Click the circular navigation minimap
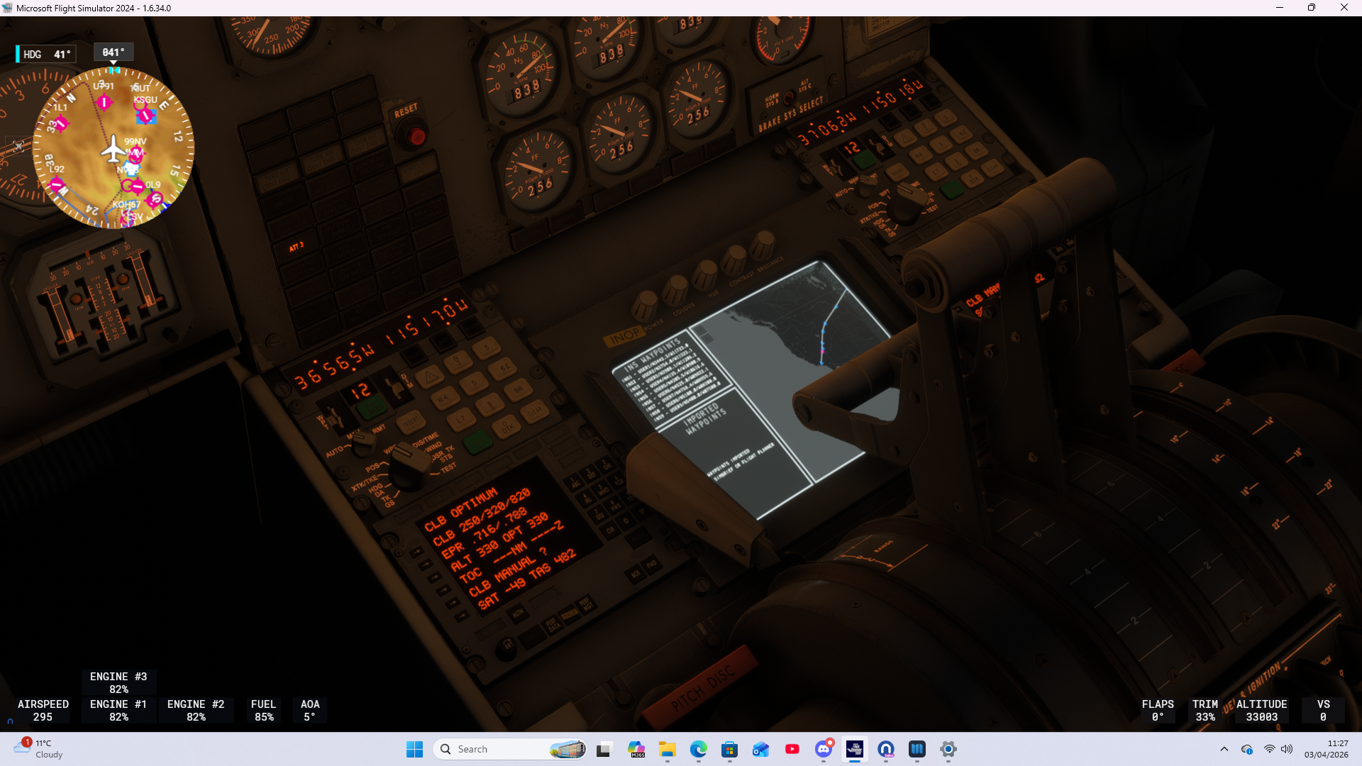 [113, 148]
